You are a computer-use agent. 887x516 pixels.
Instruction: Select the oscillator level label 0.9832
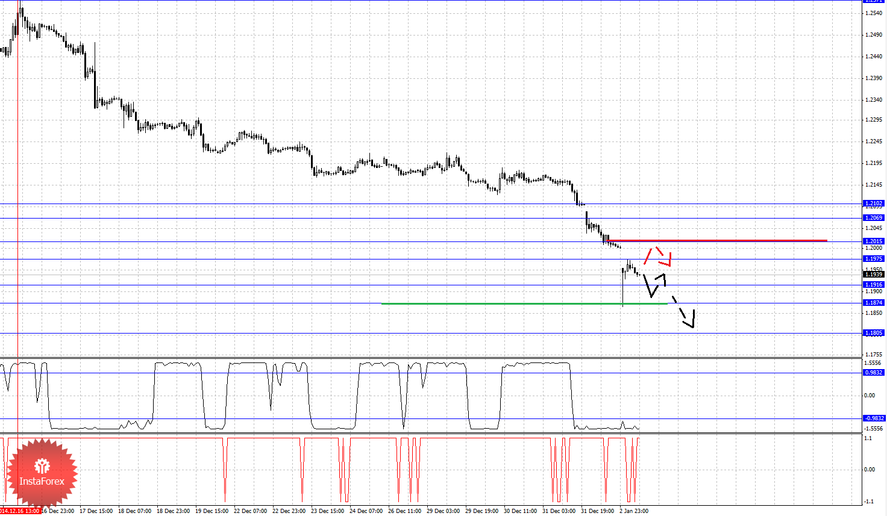click(x=874, y=373)
